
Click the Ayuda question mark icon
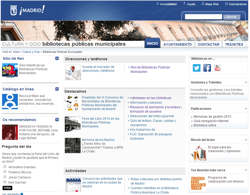click(x=184, y=4)
